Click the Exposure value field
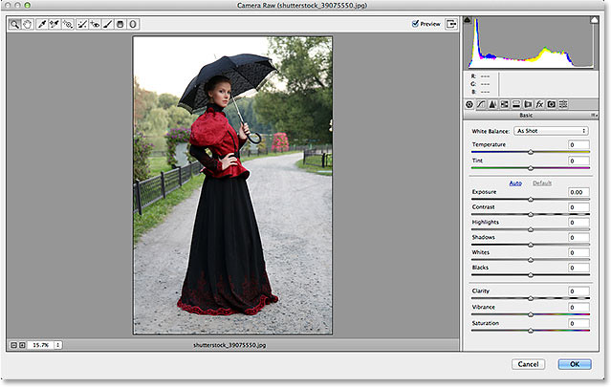 tap(578, 192)
